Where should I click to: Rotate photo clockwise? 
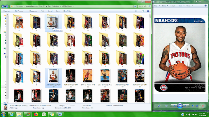(x=197, y=106)
